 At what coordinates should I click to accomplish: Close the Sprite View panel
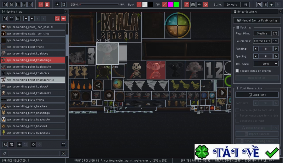point(66,12)
